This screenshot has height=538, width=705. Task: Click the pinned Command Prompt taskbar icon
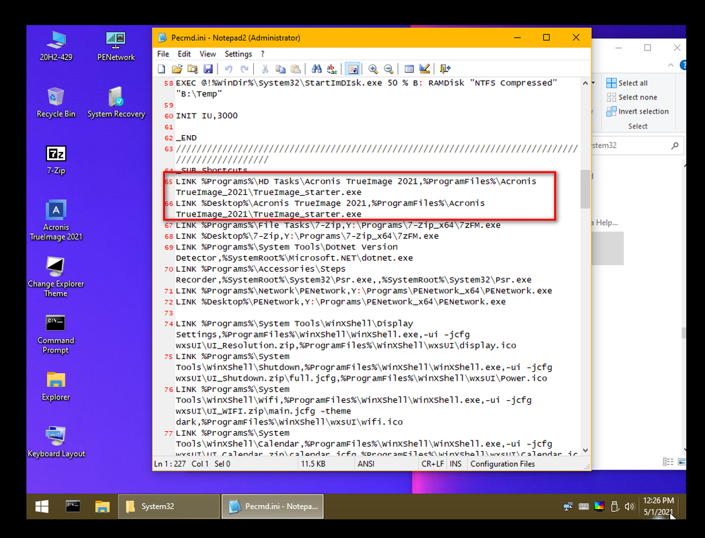tap(73, 506)
